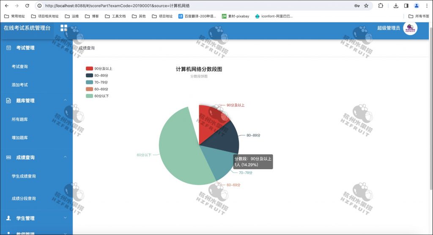Image resolution: width=433 pixels, height=235 pixels.
Task: Click the 学生管理 person icon
Action: (x=8, y=218)
